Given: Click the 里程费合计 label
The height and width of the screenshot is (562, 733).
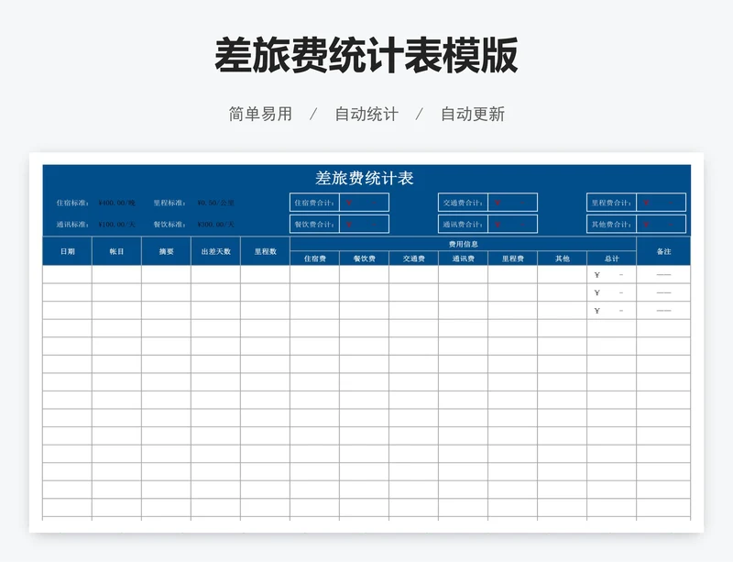Looking at the screenshot, I should (x=611, y=203).
